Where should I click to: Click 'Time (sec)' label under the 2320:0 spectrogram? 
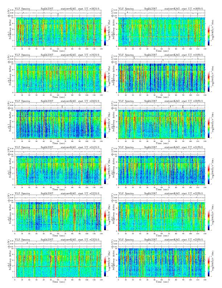pos(58,282)
